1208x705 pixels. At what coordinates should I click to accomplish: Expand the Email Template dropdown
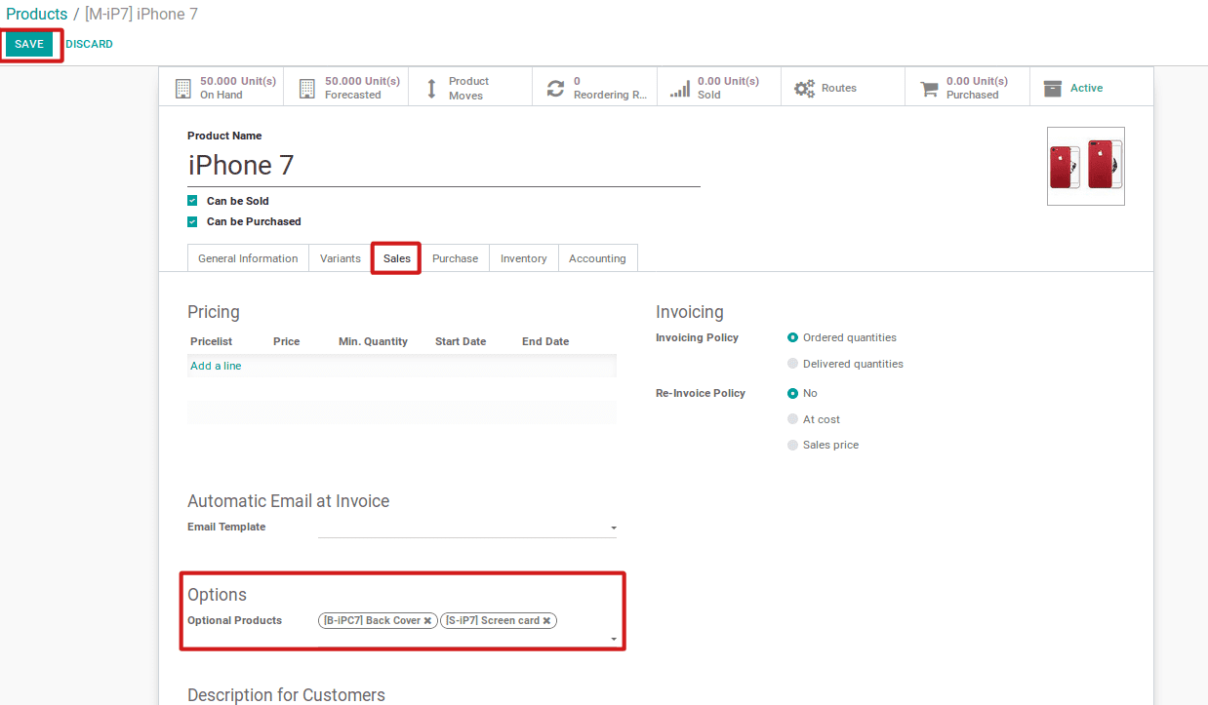point(614,529)
